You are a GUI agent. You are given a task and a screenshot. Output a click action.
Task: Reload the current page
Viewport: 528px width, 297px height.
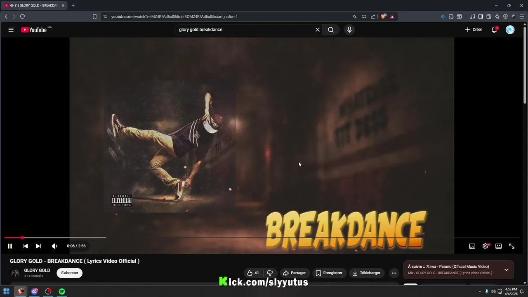(22, 16)
